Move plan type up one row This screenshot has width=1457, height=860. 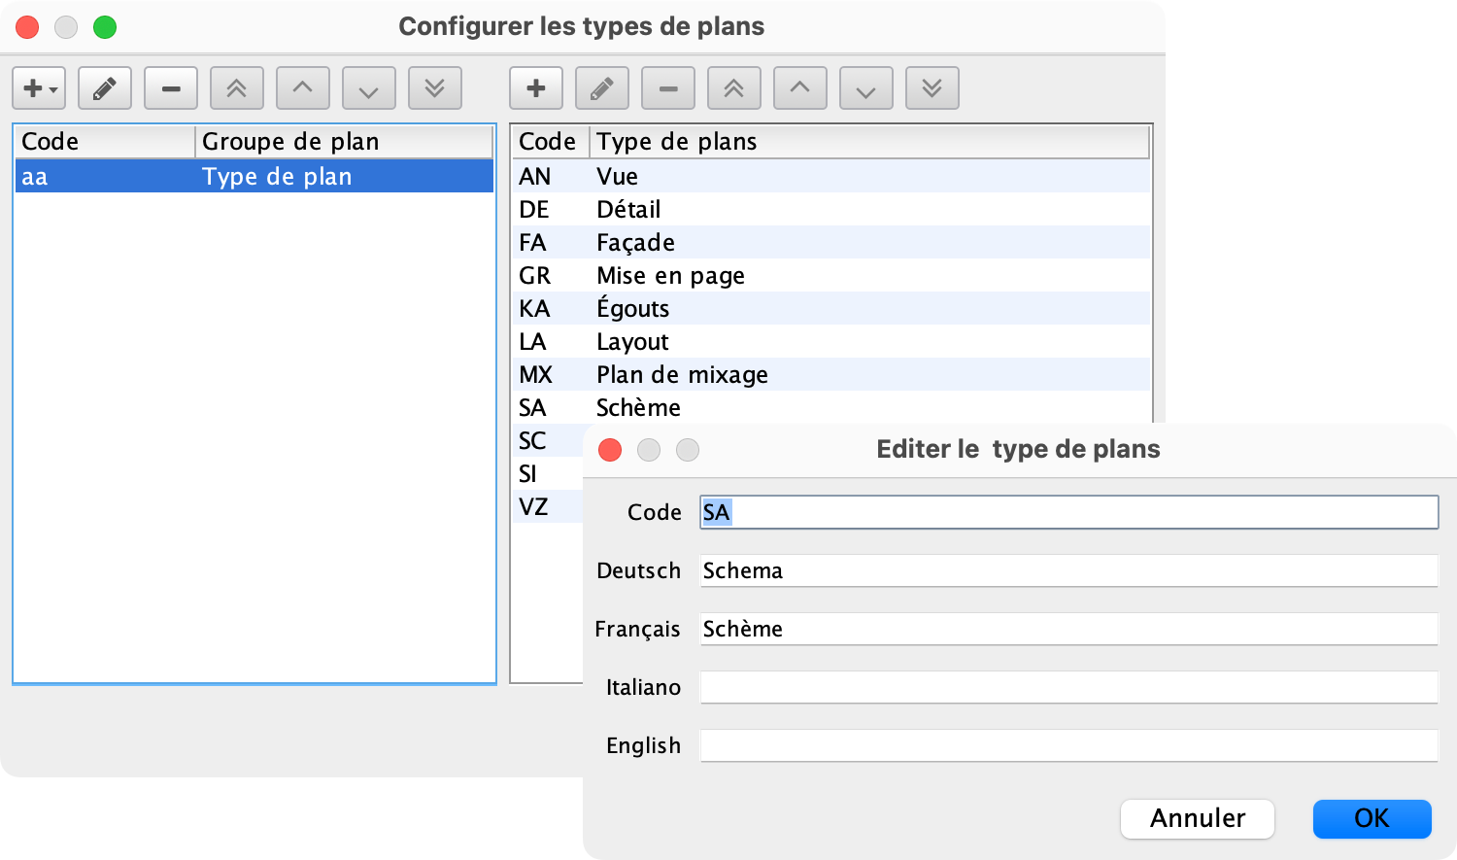pos(800,88)
